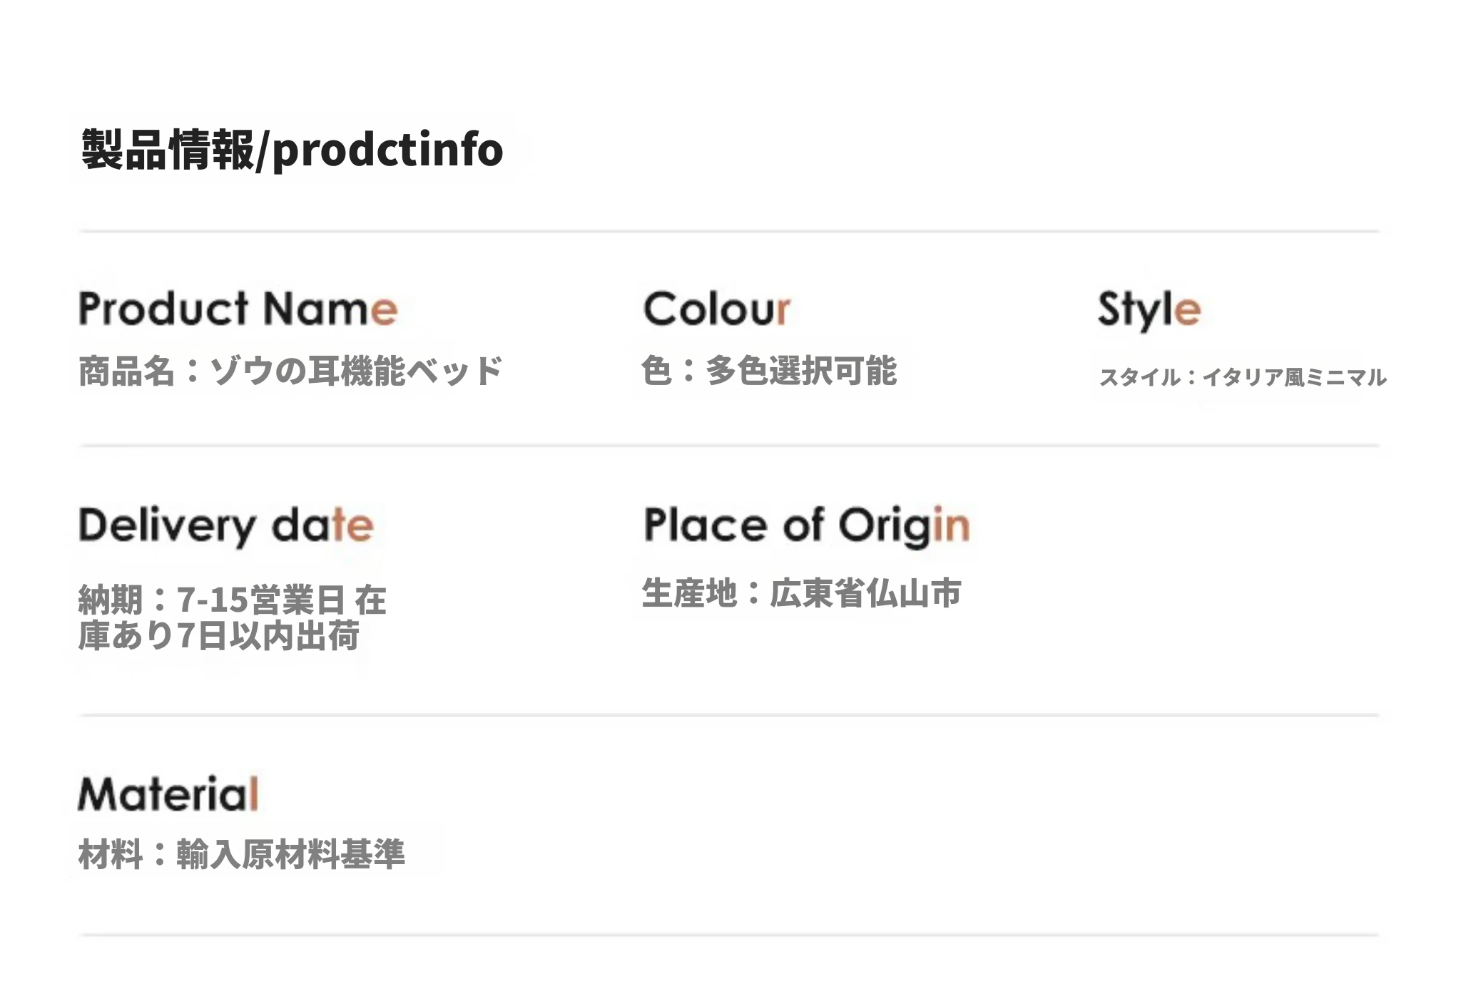
Task: Click the orange 'l' ending Material
Action: [254, 794]
